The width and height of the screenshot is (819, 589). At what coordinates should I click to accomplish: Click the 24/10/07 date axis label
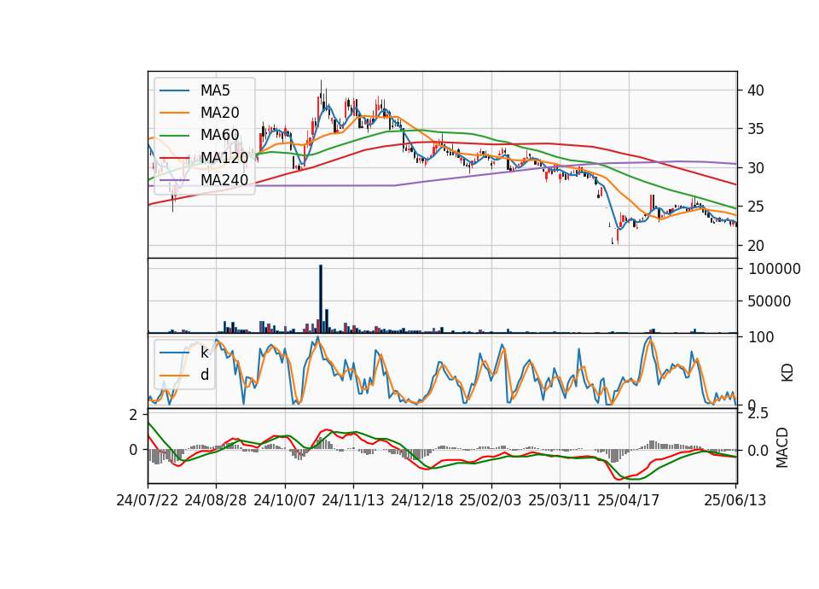pos(285,500)
